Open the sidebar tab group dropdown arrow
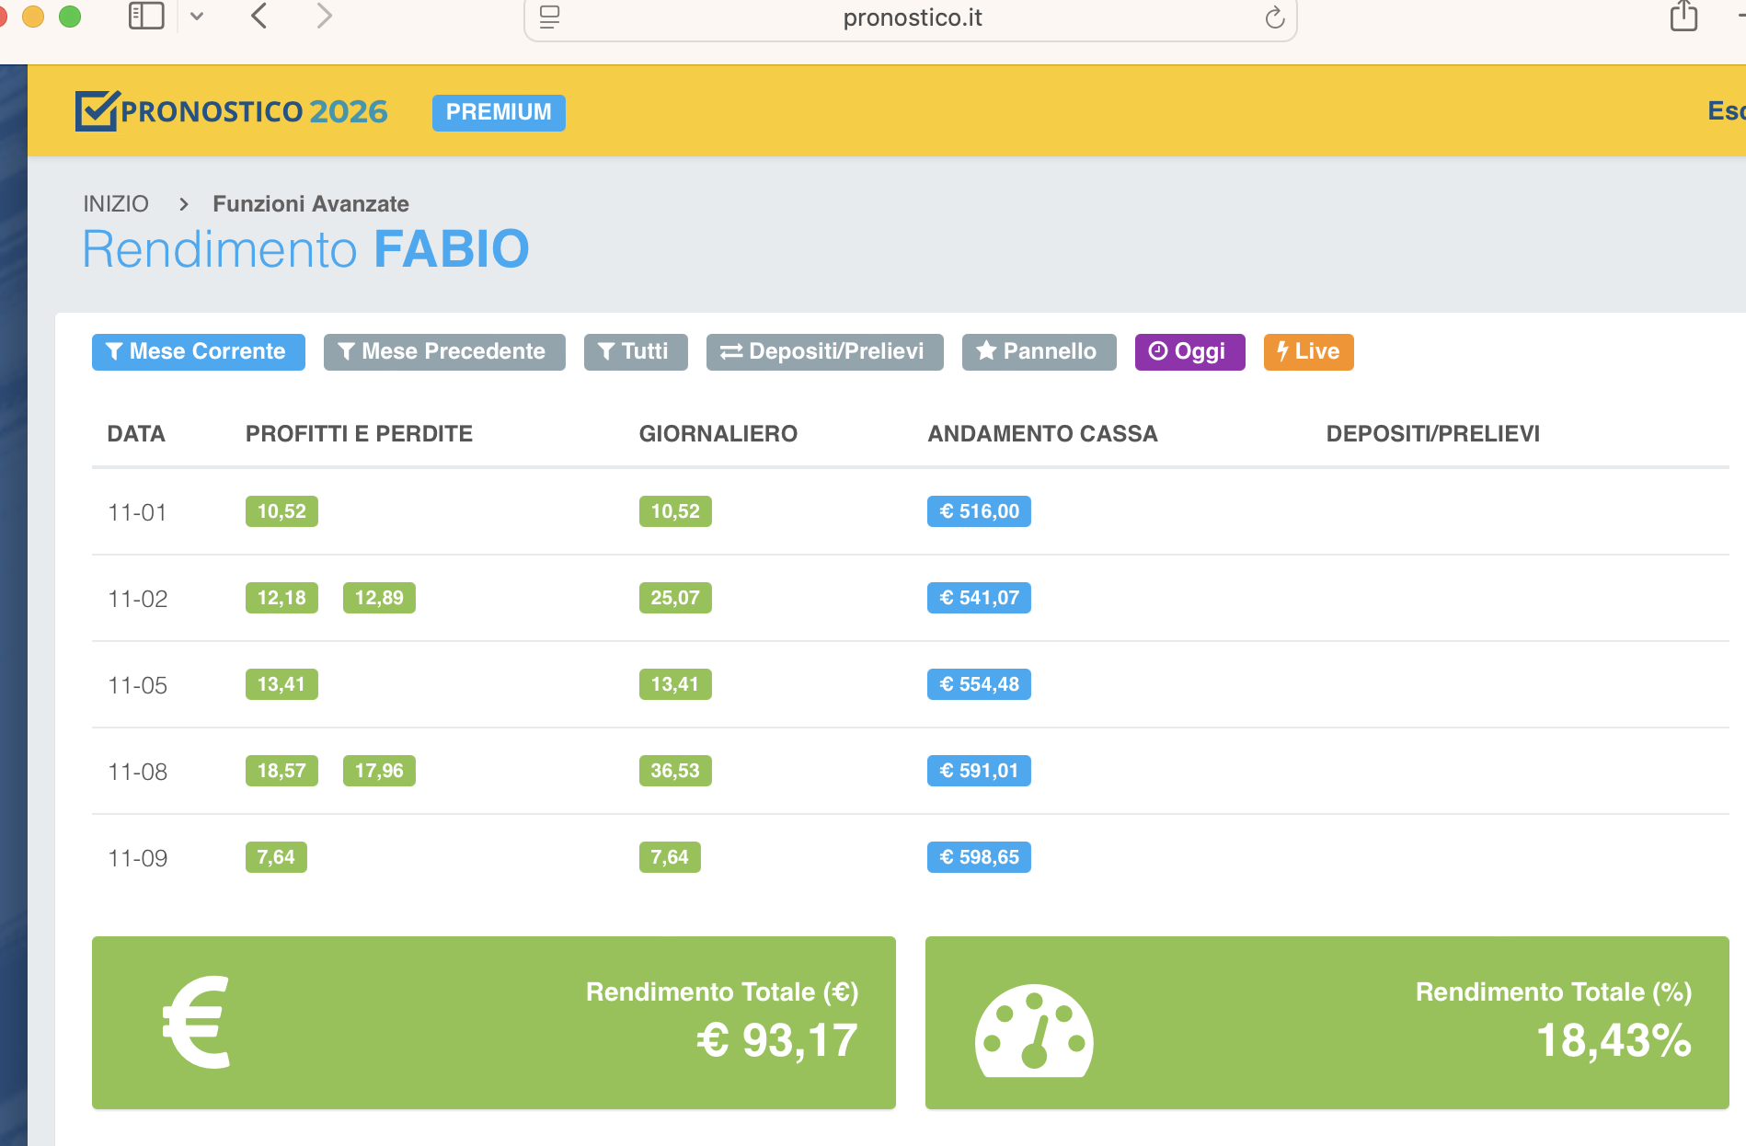The height and width of the screenshot is (1146, 1746). [197, 16]
